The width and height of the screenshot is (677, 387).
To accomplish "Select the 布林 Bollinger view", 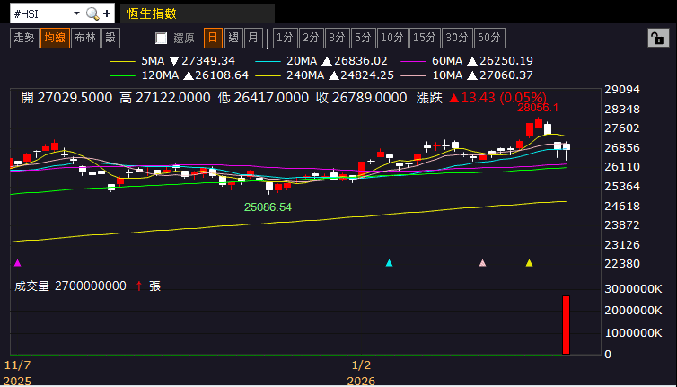I will (x=85, y=38).
